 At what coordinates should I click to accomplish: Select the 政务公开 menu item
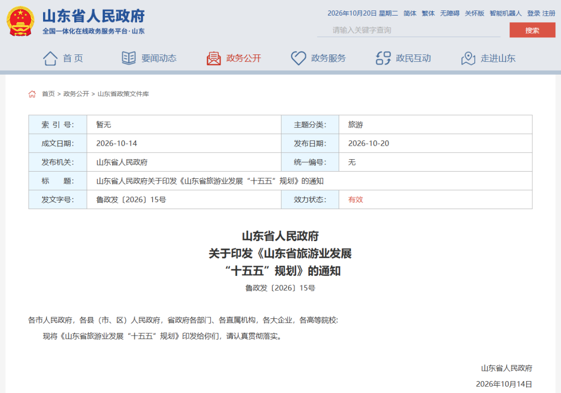tap(244, 58)
